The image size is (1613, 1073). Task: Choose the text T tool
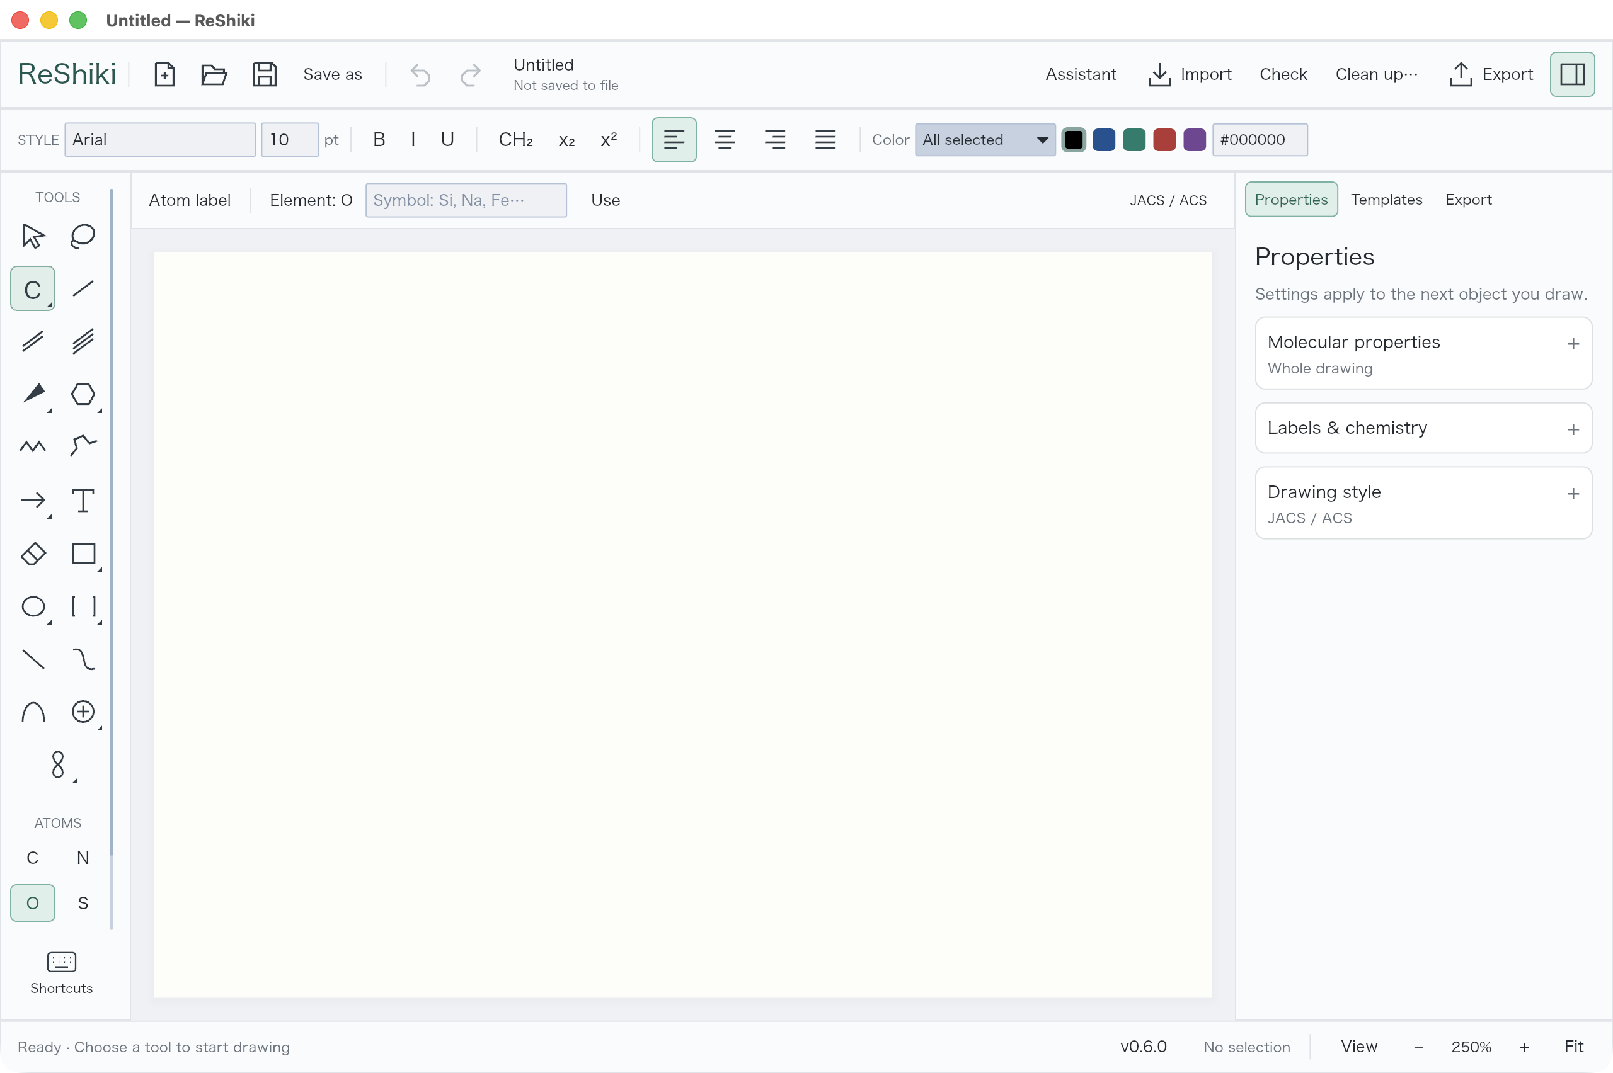[83, 500]
